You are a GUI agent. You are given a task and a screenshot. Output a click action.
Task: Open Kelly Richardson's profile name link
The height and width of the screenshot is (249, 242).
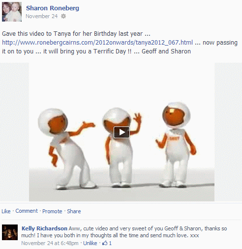tap(44, 228)
